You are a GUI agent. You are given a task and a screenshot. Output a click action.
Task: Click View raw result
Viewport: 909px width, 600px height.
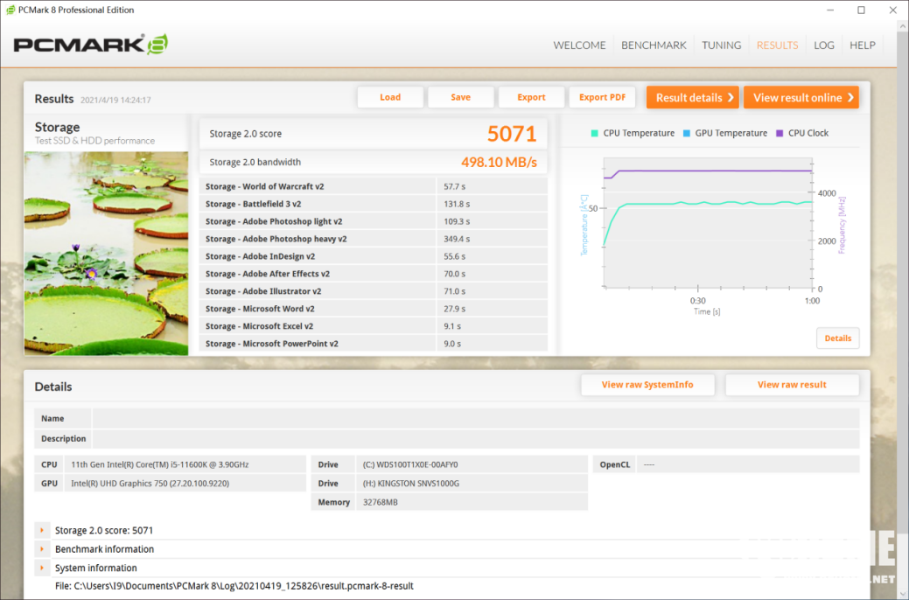coord(792,384)
